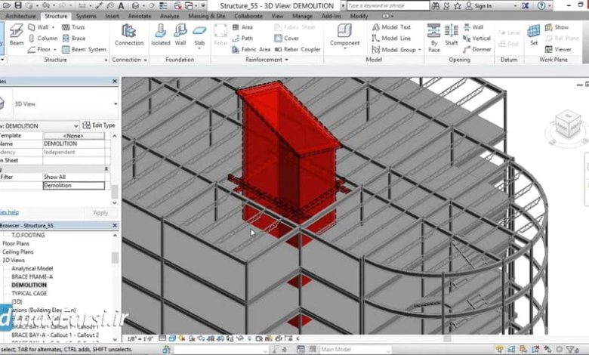
Task: Open the work plane Viewer
Action: tap(558, 49)
